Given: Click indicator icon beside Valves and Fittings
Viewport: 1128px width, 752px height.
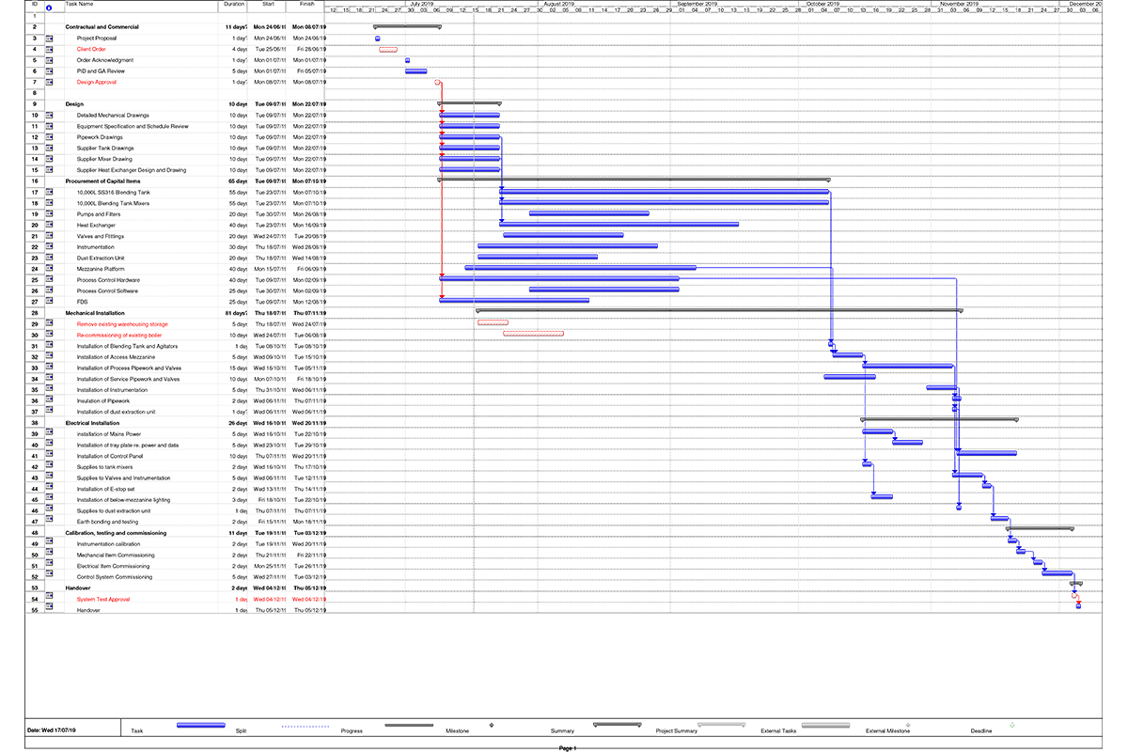Looking at the screenshot, I should click(49, 236).
